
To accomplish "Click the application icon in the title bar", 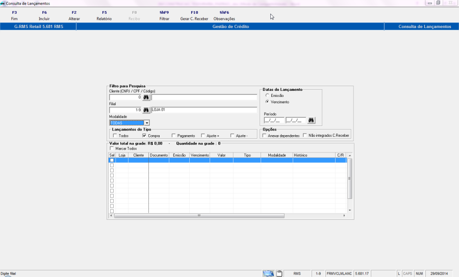I will pyautogui.click(x=3, y=3).
